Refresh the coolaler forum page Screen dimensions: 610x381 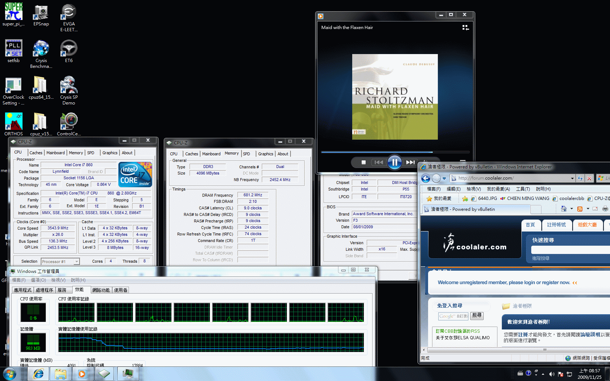(x=580, y=178)
